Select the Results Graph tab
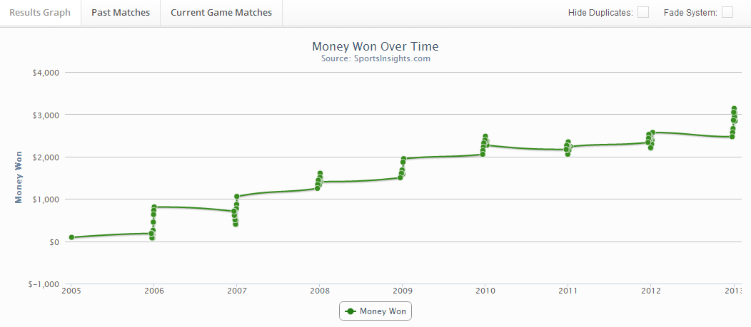751x327 pixels. click(x=40, y=13)
